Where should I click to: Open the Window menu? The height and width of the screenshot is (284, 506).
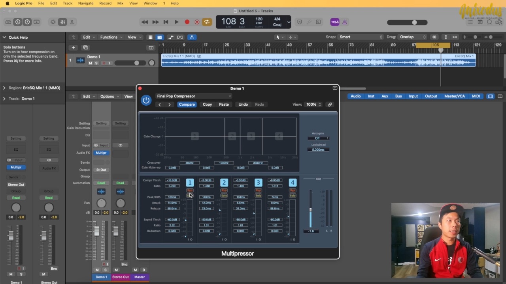(150, 3)
